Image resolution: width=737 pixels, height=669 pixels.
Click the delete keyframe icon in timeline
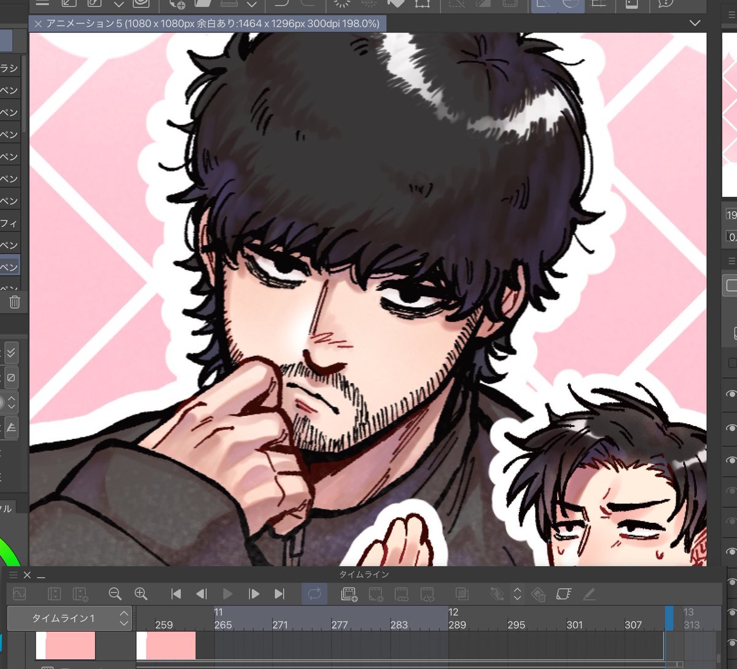click(x=539, y=594)
